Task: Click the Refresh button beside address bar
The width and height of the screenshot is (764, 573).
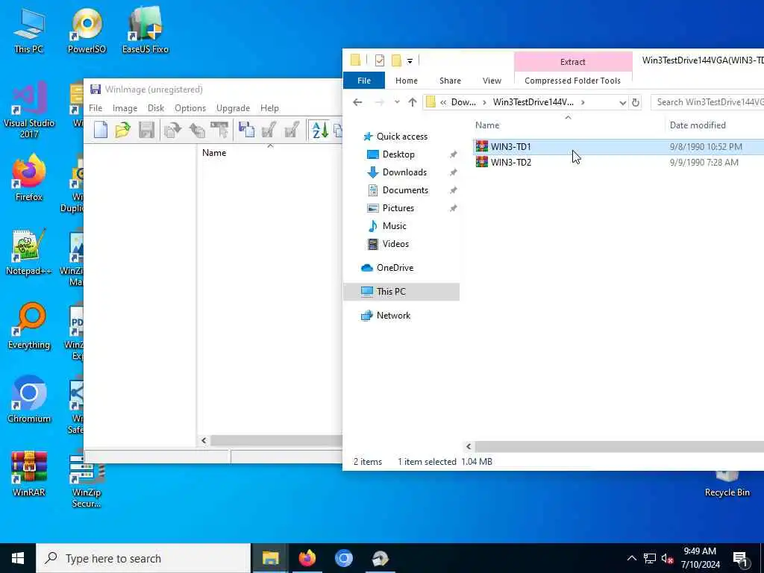Action: click(636, 102)
